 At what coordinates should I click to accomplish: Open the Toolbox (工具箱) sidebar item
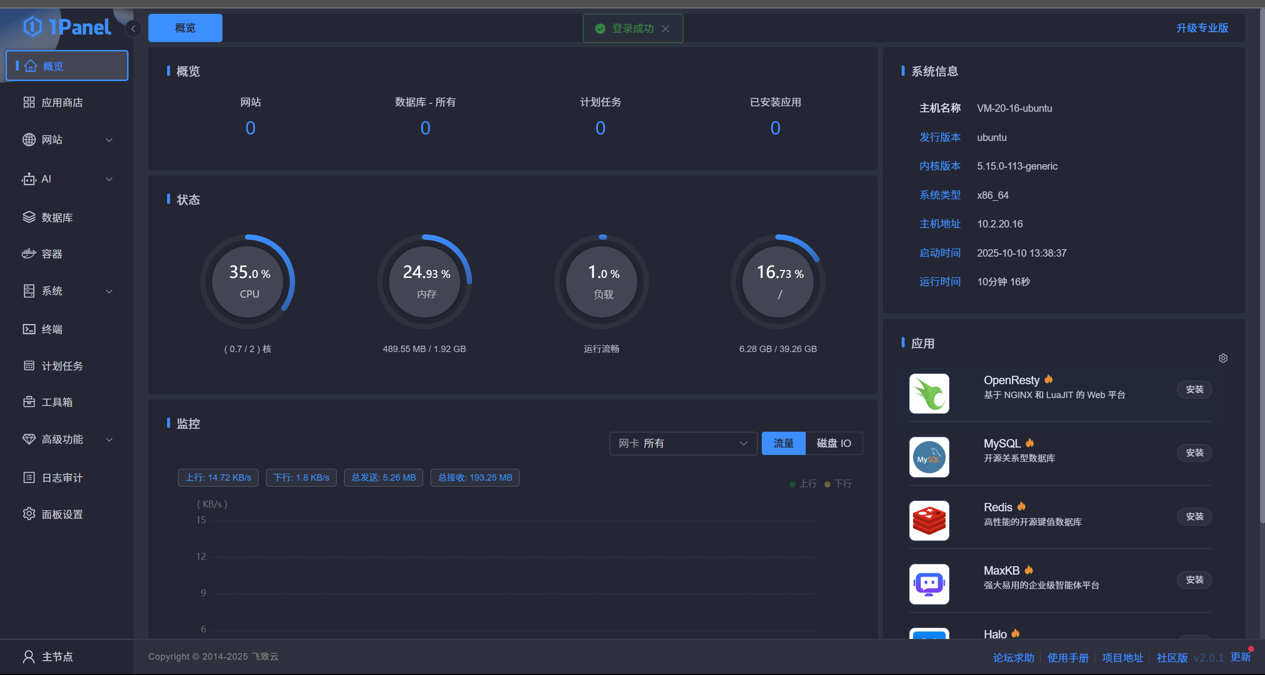coord(56,402)
